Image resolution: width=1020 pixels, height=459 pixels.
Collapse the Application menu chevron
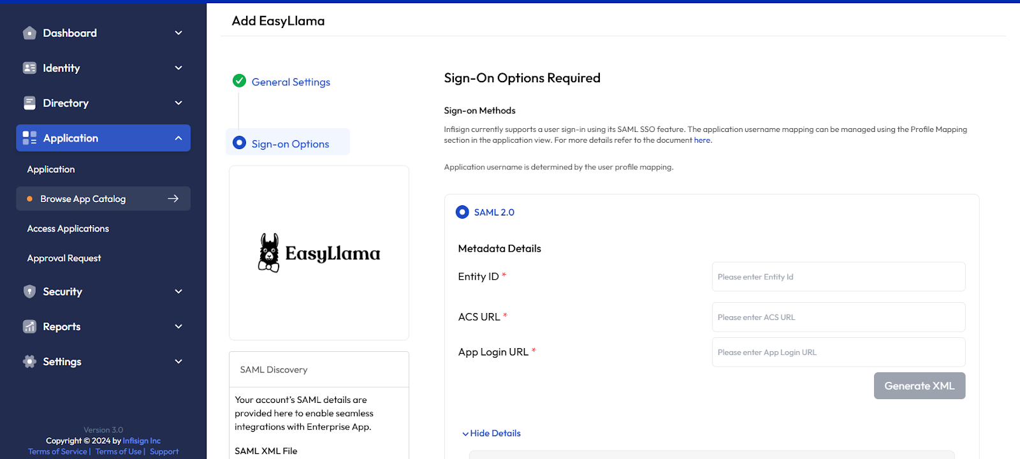point(178,138)
